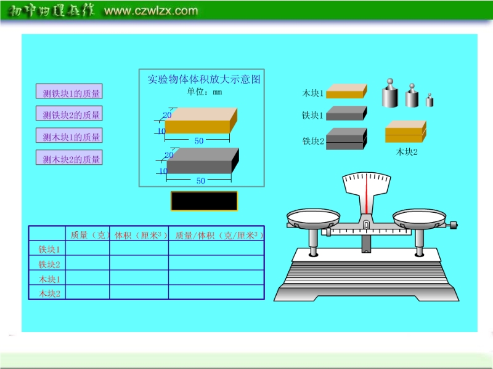Click the 铁块2 row label in table
Viewport: 493px width, 369px height.
click(x=49, y=264)
